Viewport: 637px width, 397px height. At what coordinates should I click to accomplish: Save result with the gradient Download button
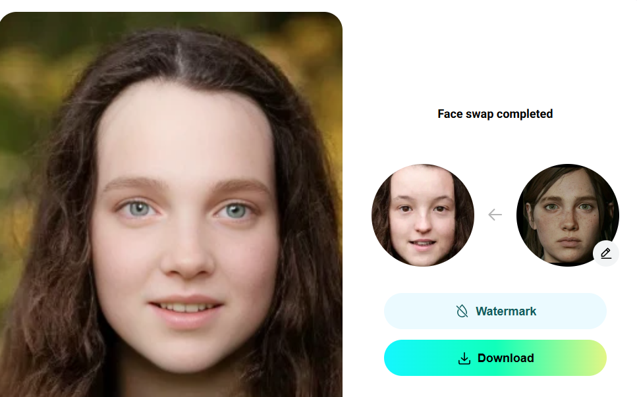pyautogui.click(x=495, y=357)
